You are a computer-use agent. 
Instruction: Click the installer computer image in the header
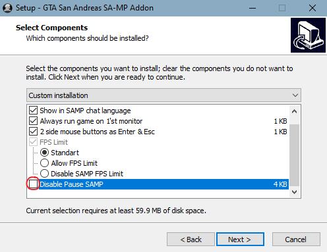click(x=308, y=35)
